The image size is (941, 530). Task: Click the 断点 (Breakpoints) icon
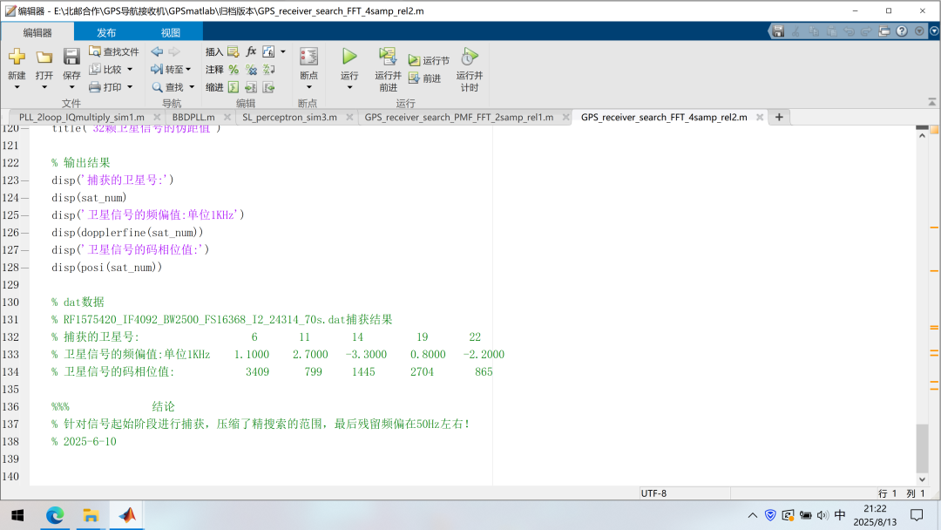(308, 58)
